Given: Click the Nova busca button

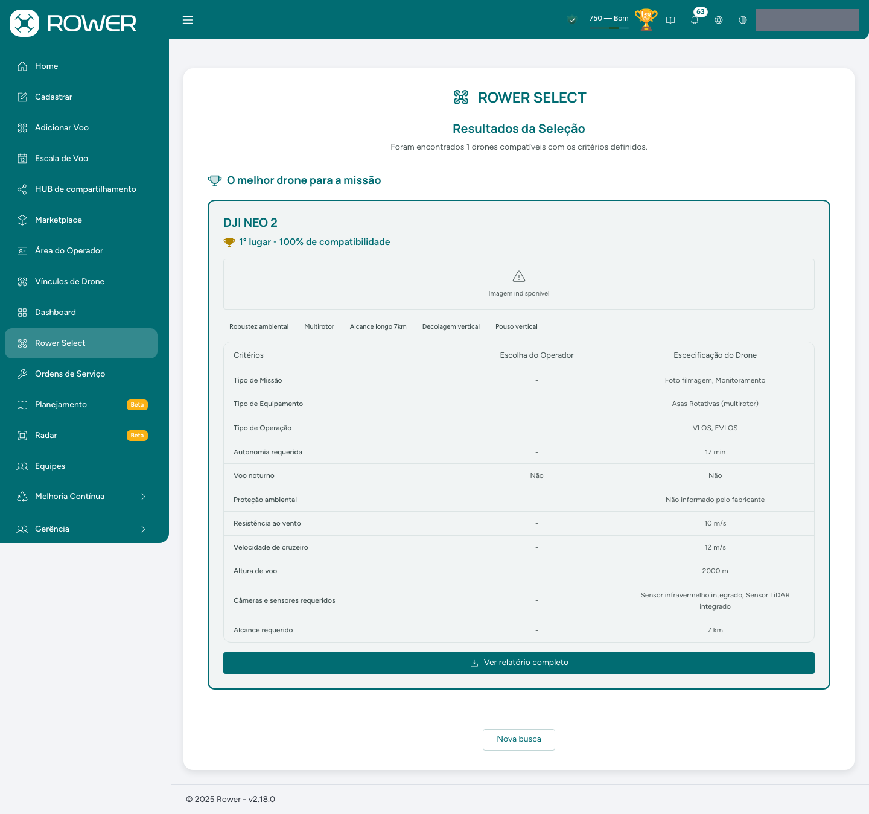Looking at the screenshot, I should click(x=519, y=740).
